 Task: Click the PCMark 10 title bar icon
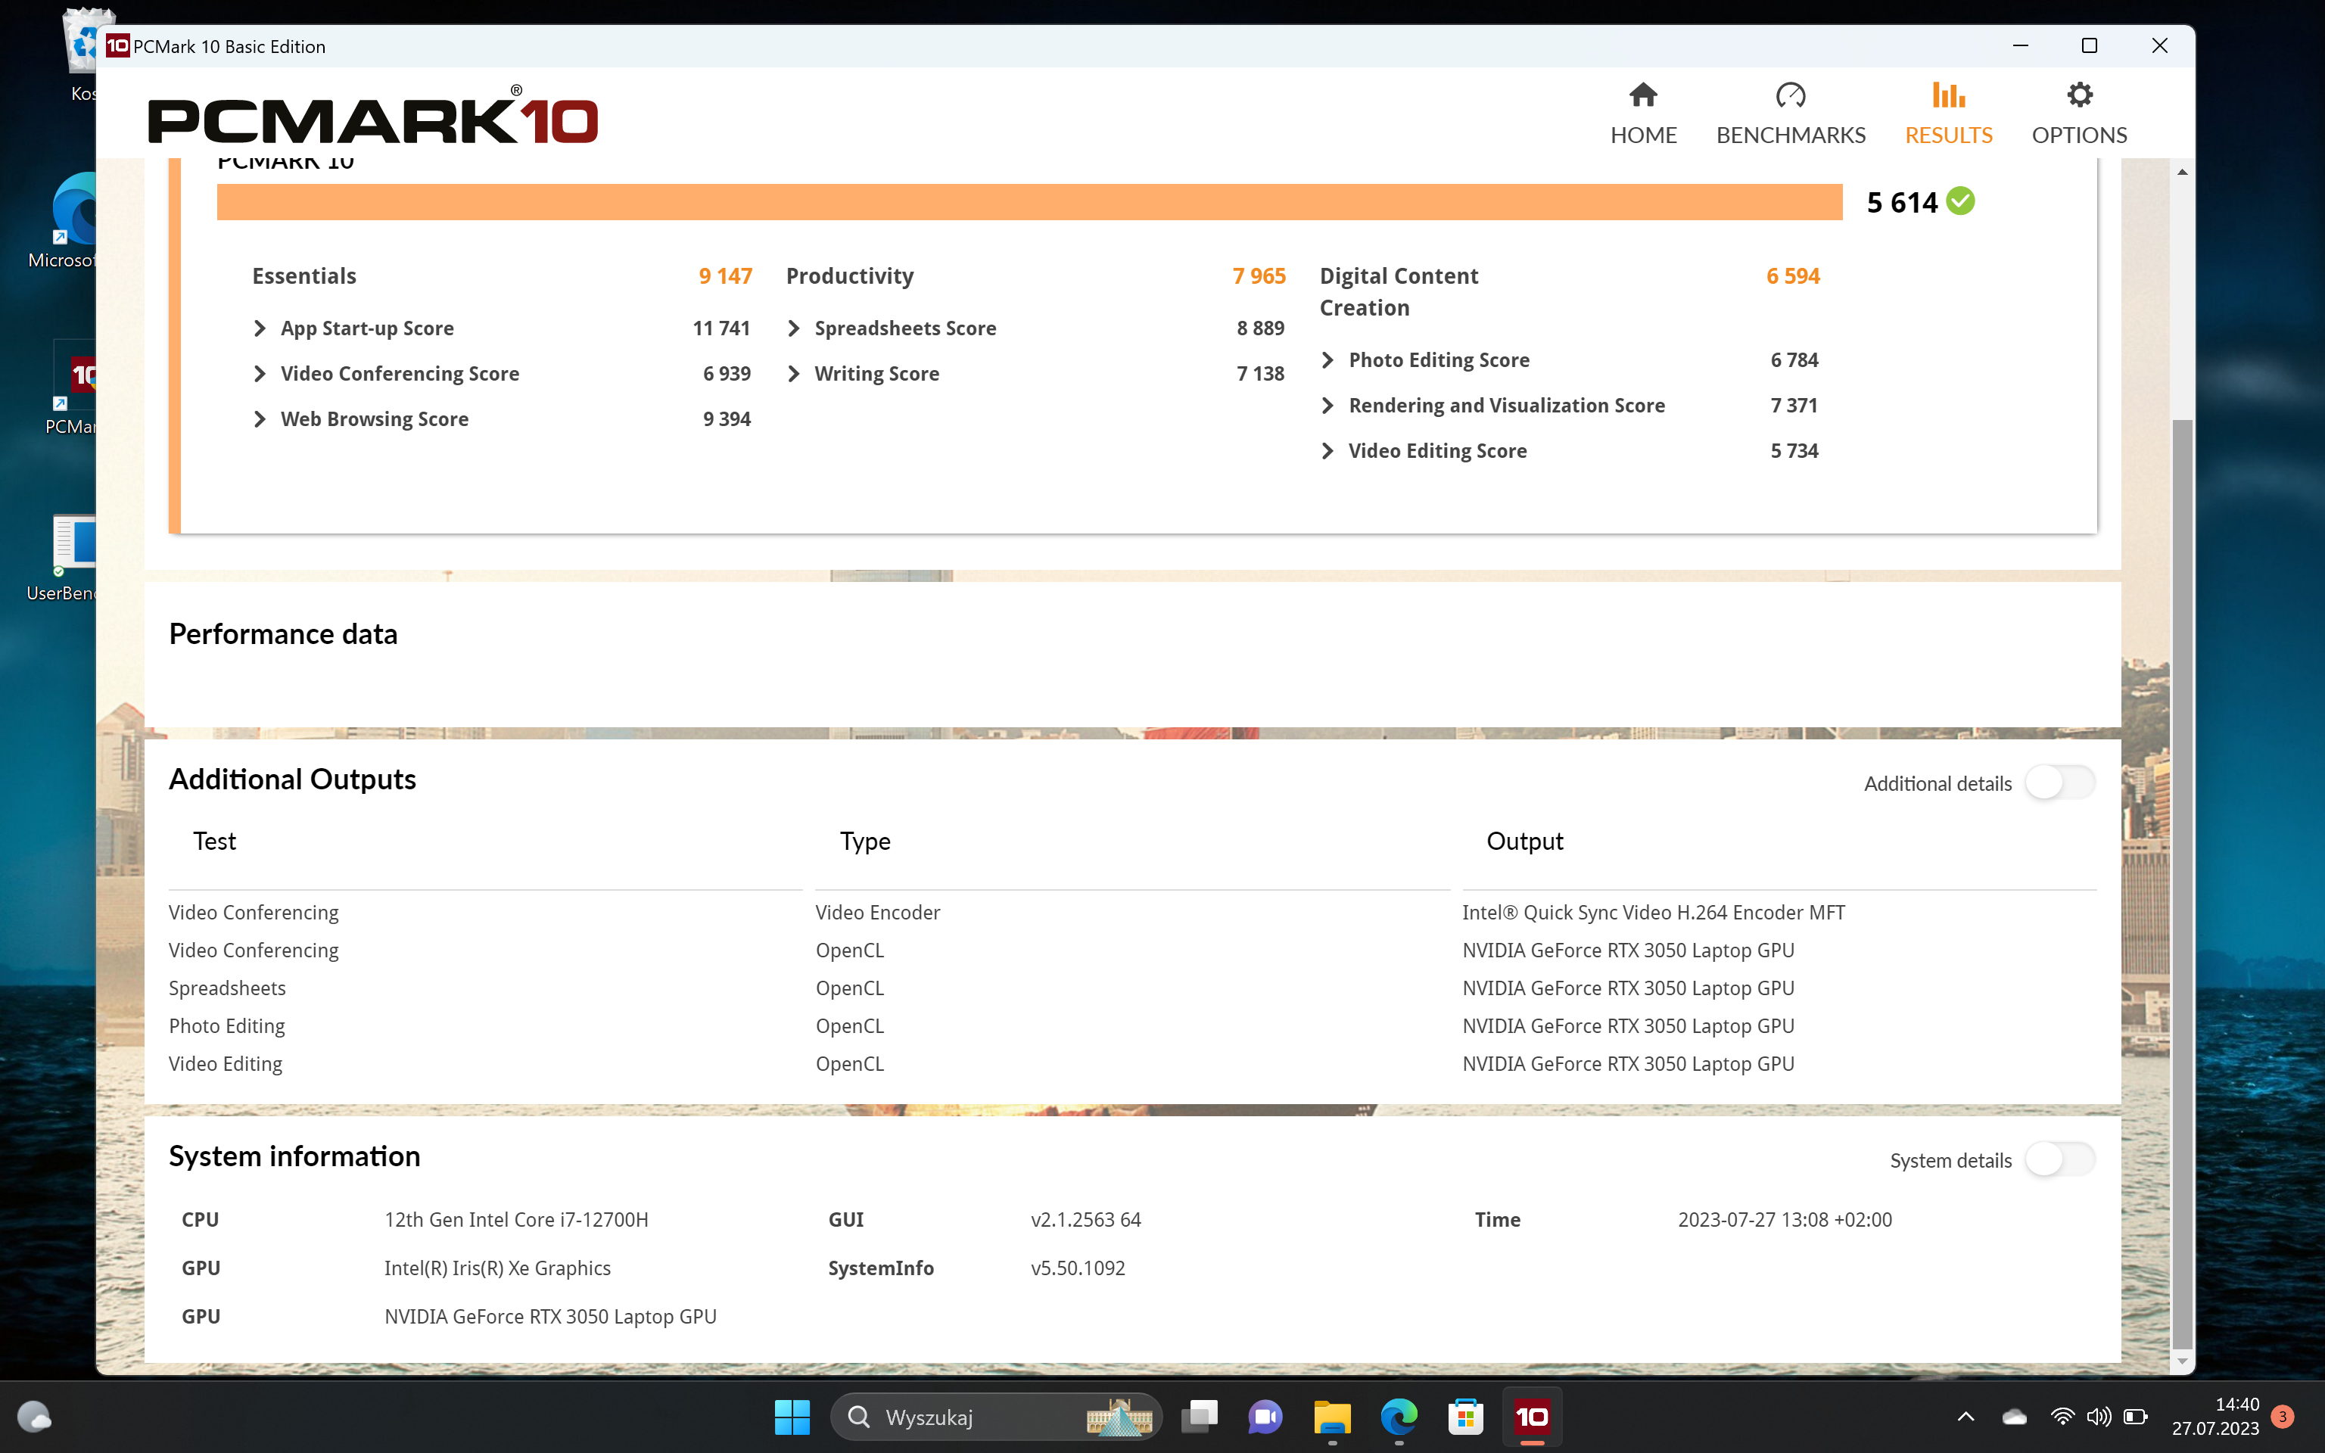point(117,46)
